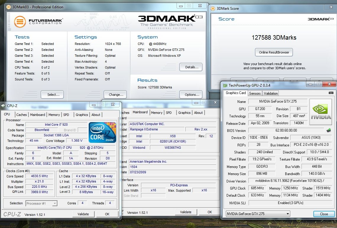Click the Core Speed value 4630.5 MHz

coord(39,176)
